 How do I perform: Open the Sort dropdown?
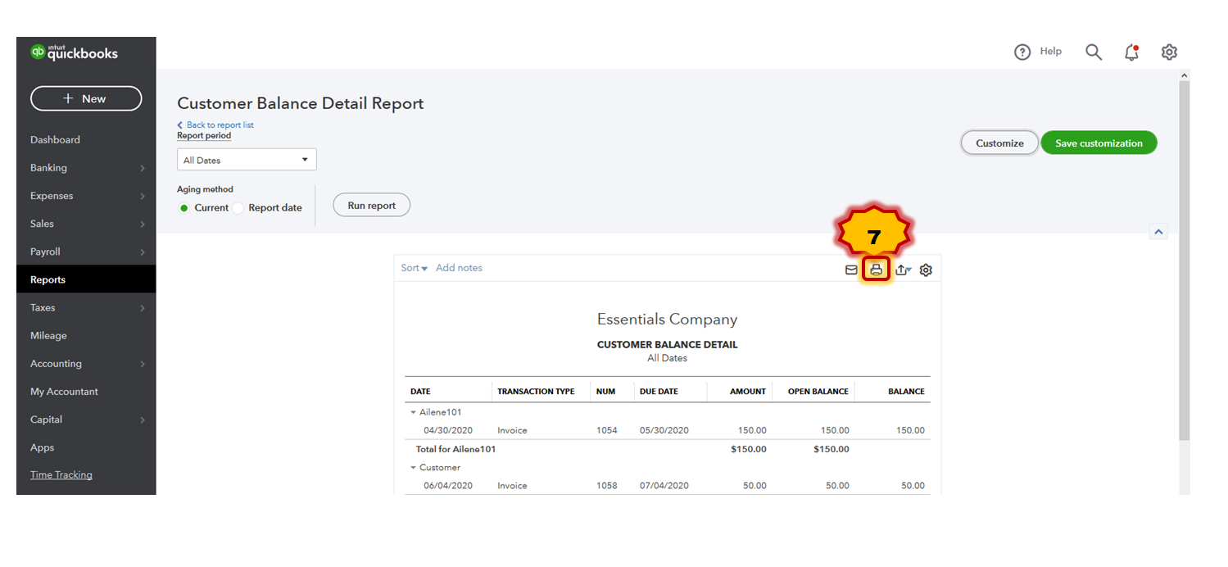(x=414, y=268)
